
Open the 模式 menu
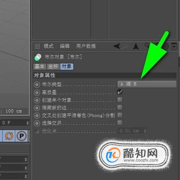point(48,46)
